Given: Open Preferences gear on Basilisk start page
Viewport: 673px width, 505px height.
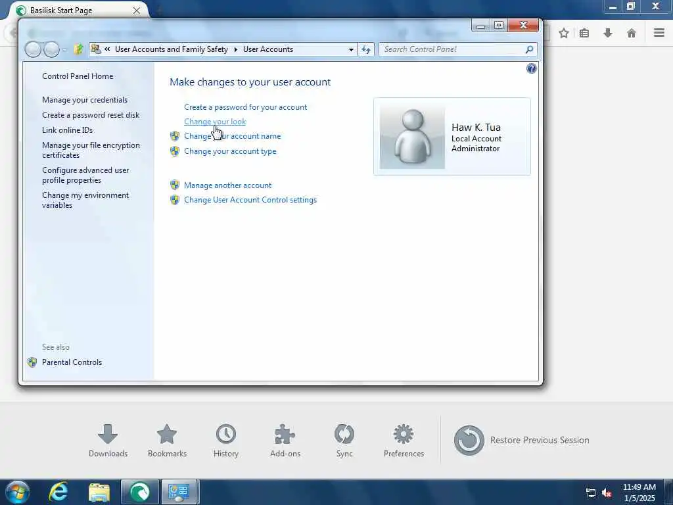Looking at the screenshot, I should pos(404,441).
